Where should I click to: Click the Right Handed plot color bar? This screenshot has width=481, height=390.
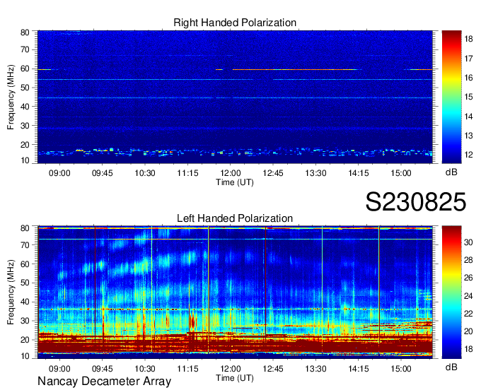pos(451,97)
